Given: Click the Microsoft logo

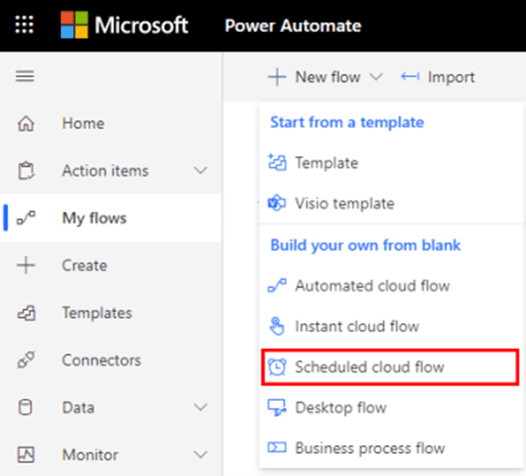Looking at the screenshot, I should [124, 26].
